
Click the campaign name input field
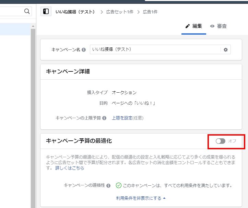[x=154, y=50]
